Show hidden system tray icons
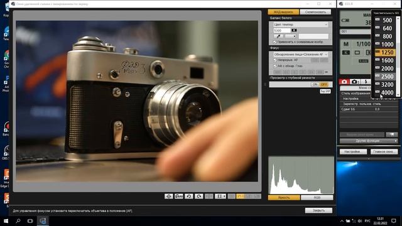Viewport: 402px width, 226px height. [342, 221]
